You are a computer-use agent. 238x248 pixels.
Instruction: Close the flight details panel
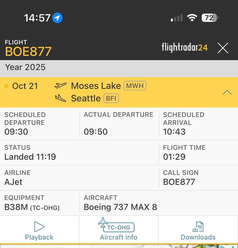click(223, 48)
